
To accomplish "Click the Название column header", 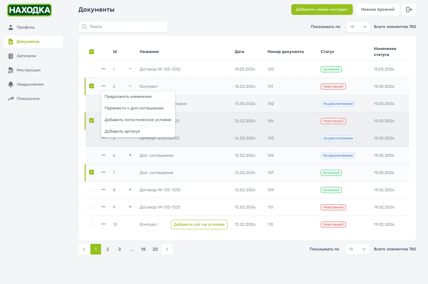I will click(x=149, y=52).
